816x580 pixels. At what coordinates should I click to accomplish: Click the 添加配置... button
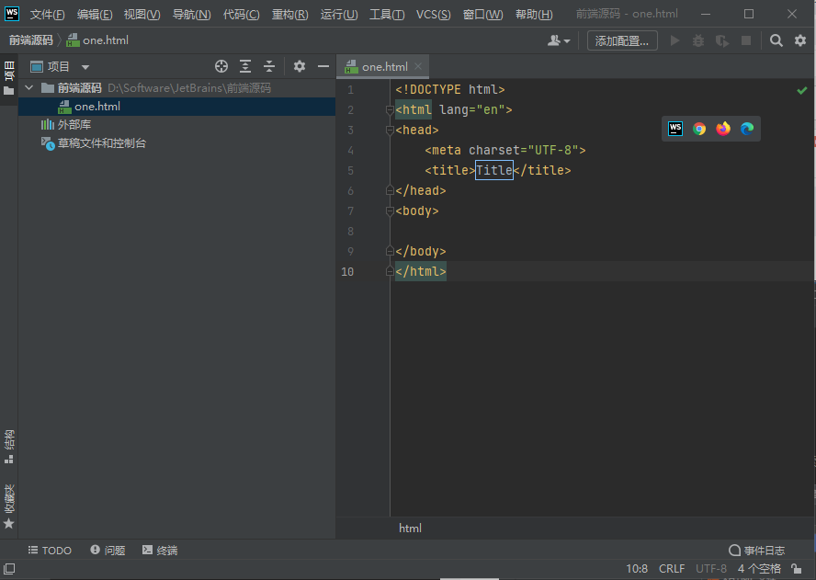click(x=622, y=40)
